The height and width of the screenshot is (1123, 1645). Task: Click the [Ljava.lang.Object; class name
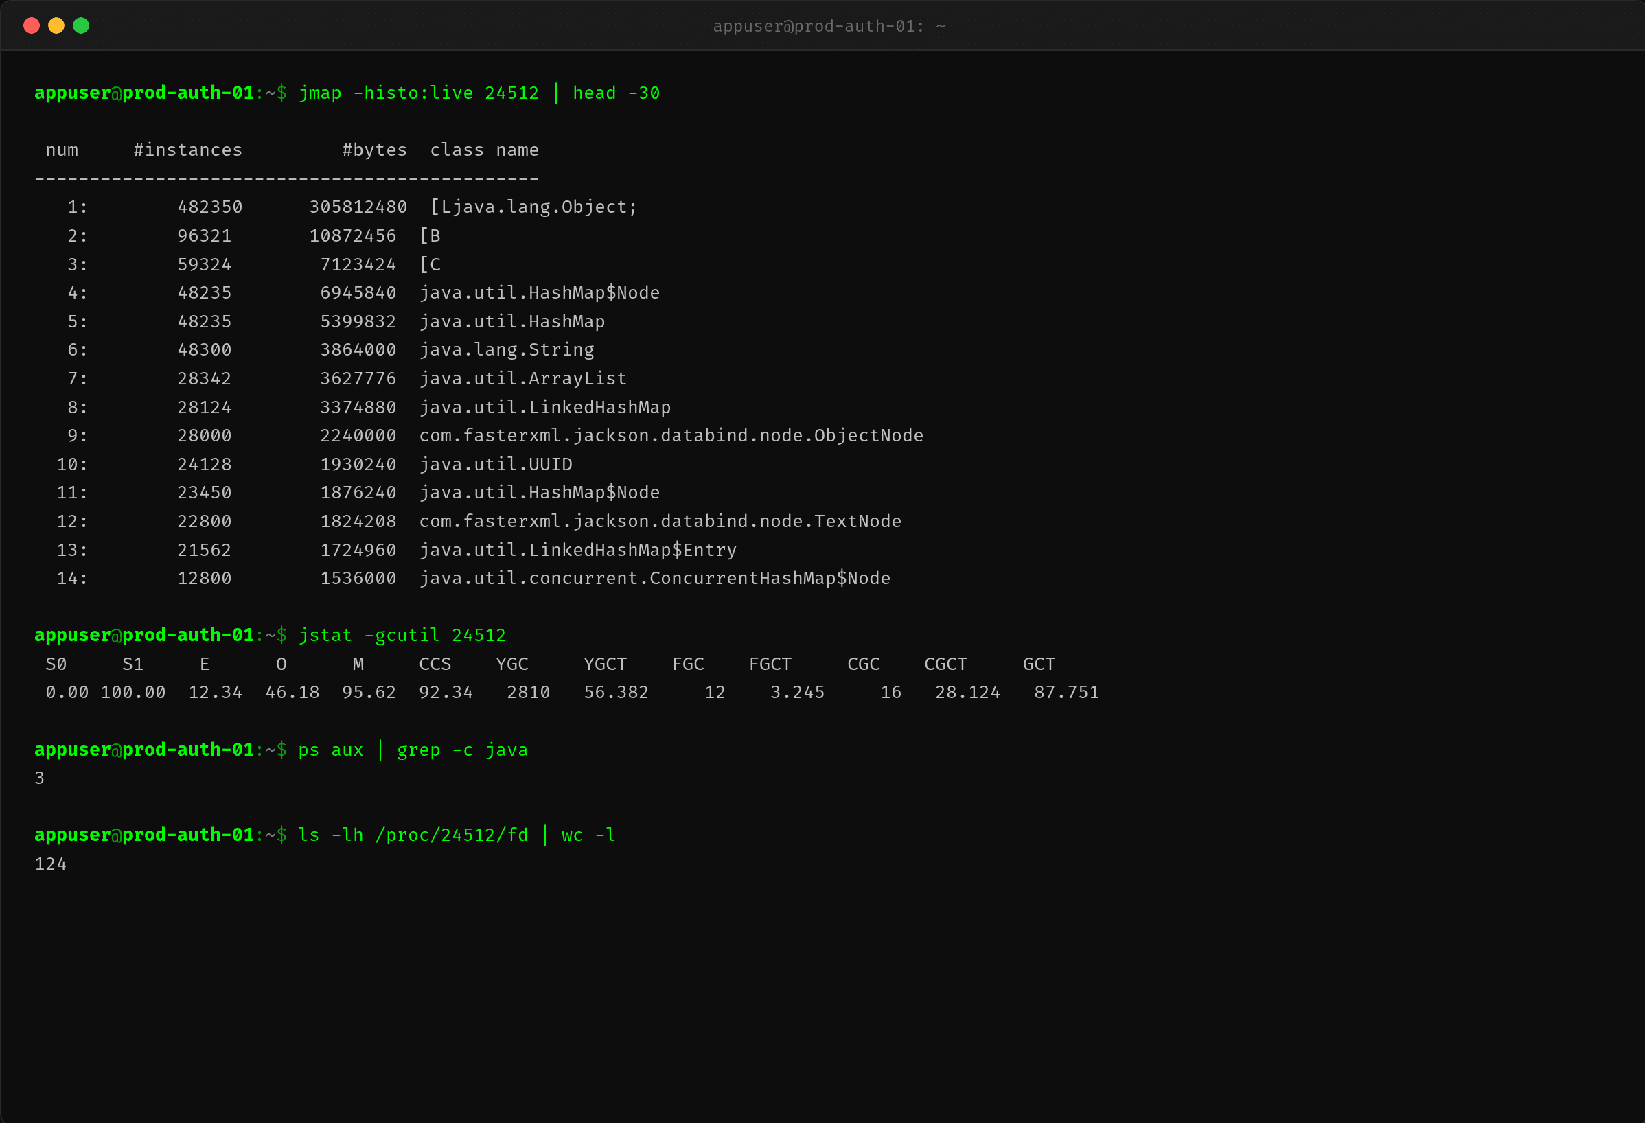click(x=533, y=207)
